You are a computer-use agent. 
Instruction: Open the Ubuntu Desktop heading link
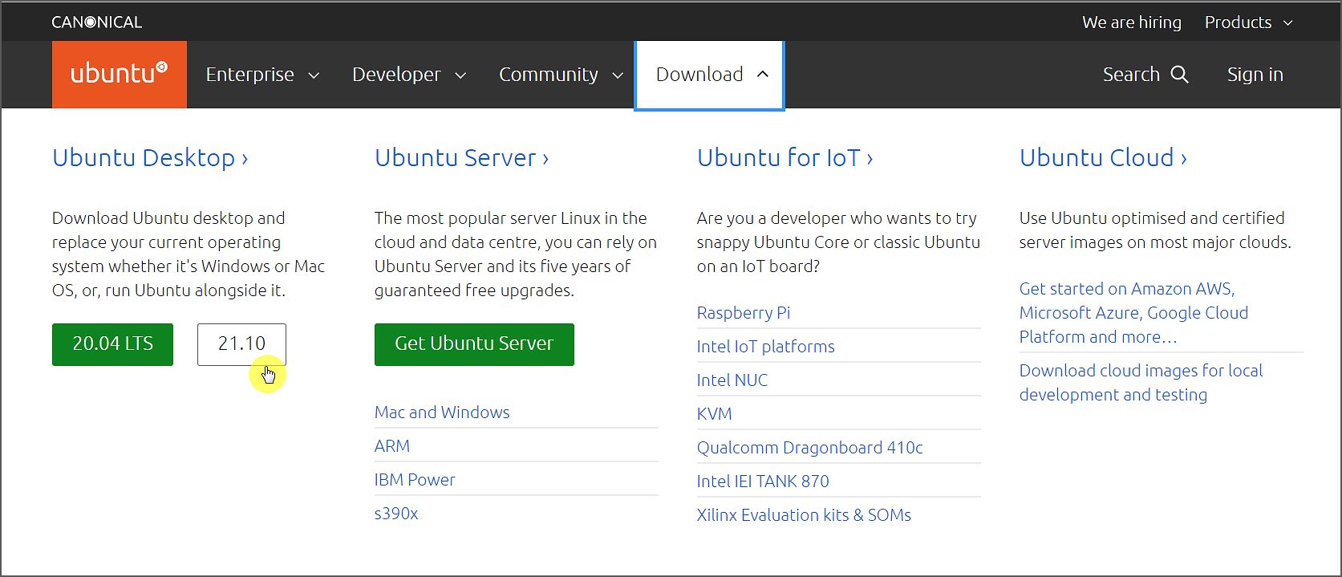coord(150,158)
